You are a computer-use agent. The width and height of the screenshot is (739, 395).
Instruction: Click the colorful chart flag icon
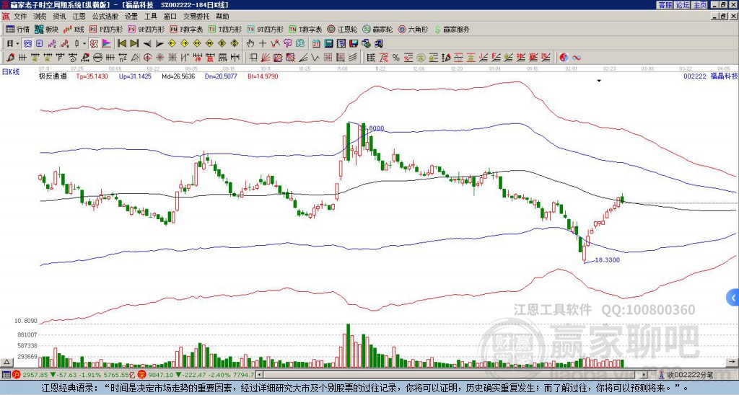(x=107, y=44)
